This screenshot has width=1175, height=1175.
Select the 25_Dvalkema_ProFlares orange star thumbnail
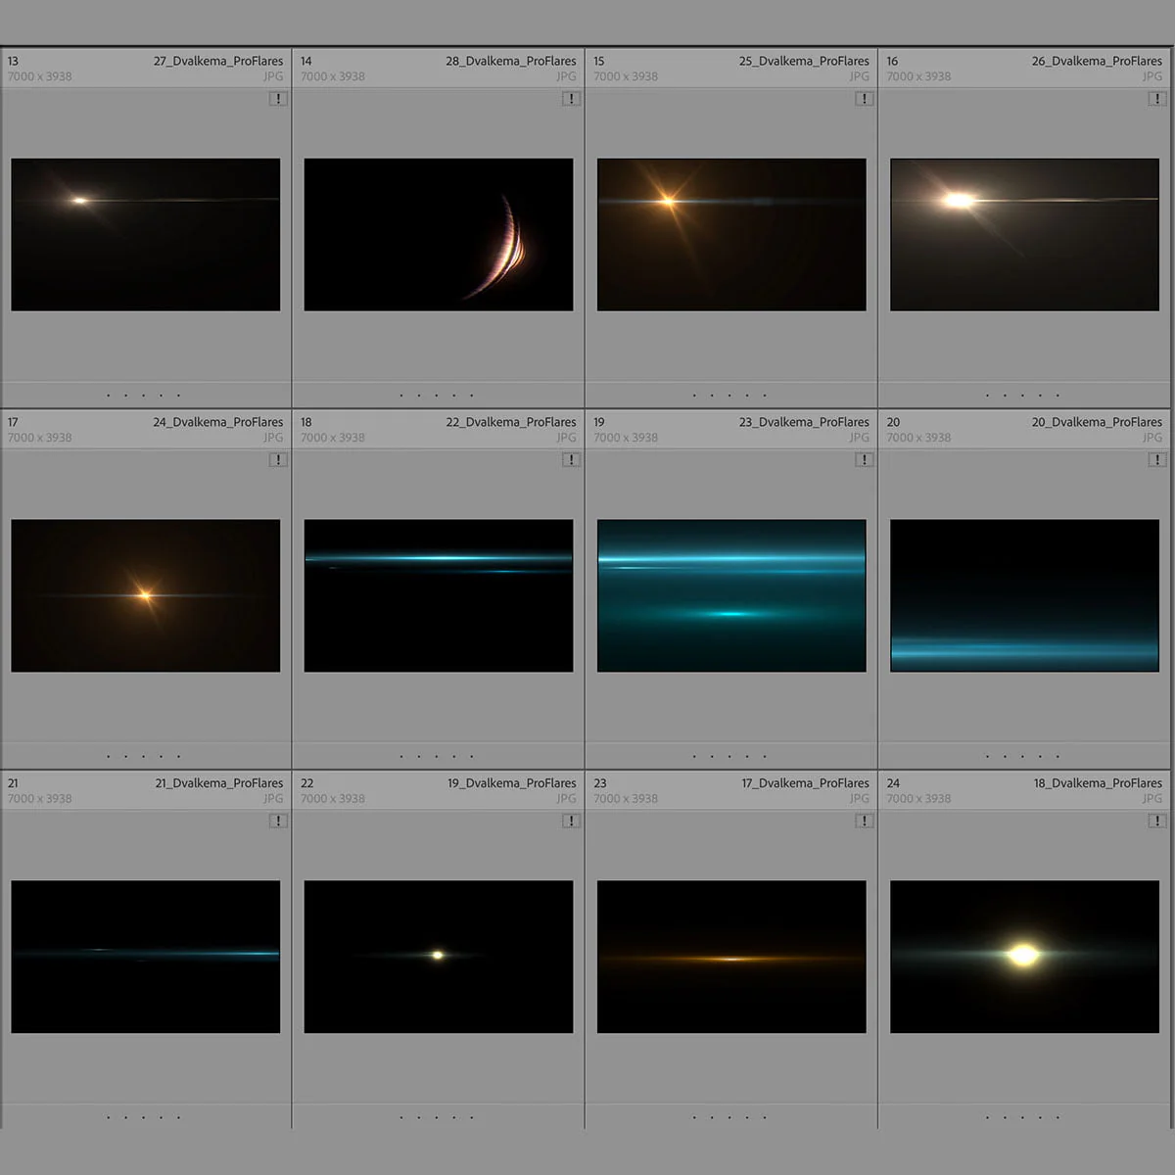point(731,235)
